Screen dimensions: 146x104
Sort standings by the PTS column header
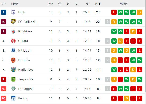[98, 4]
